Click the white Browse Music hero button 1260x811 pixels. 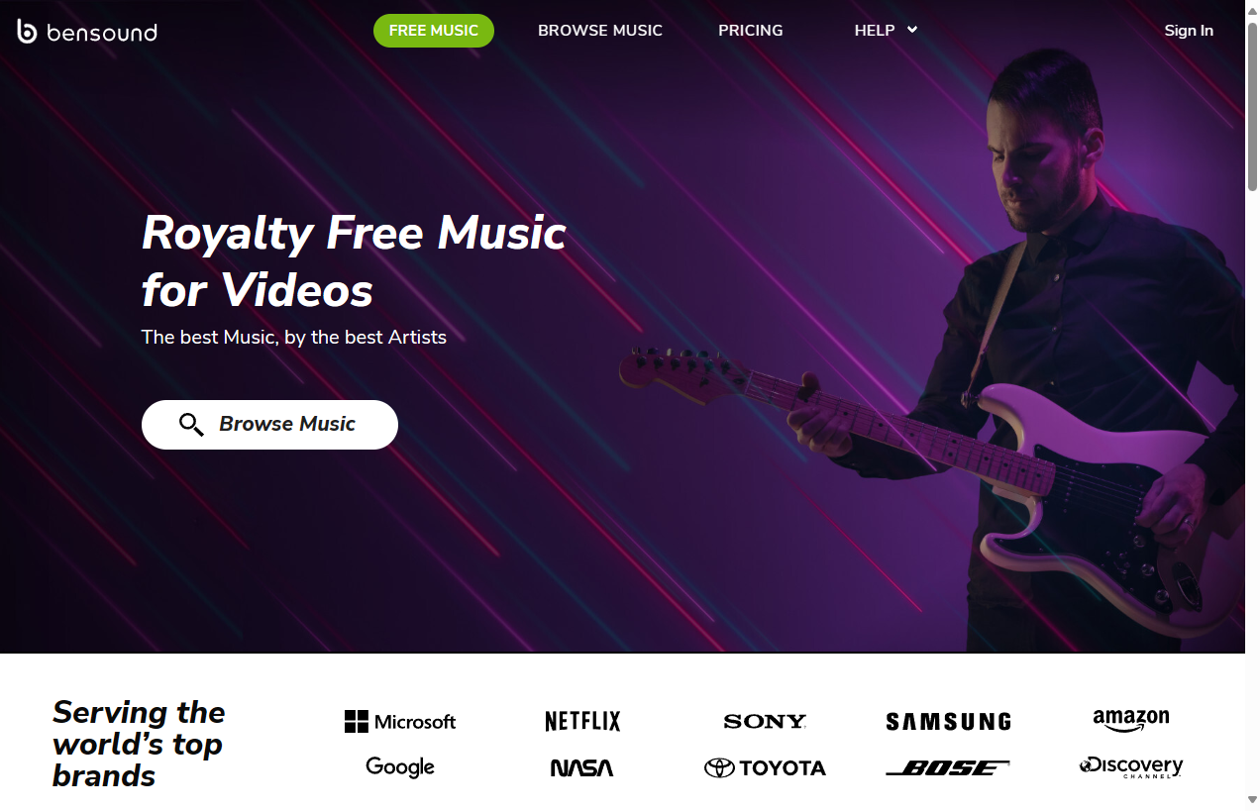269,425
